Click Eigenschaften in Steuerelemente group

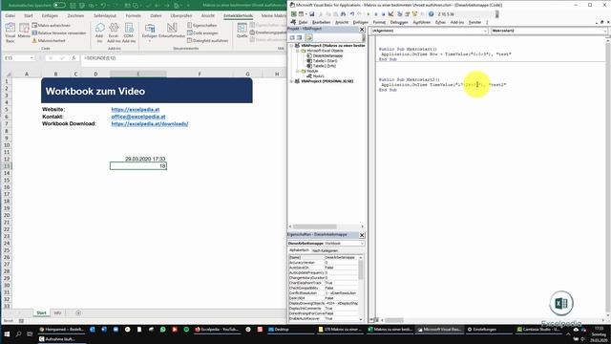(x=202, y=26)
